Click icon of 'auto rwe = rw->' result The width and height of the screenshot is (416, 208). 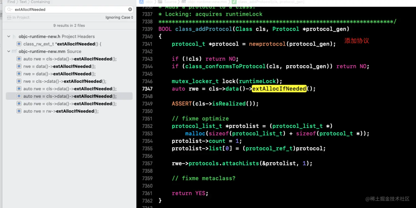click(x=19, y=111)
